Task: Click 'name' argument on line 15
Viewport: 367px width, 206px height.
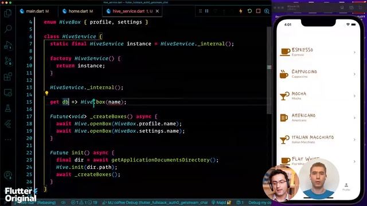Action: pos(114,102)
